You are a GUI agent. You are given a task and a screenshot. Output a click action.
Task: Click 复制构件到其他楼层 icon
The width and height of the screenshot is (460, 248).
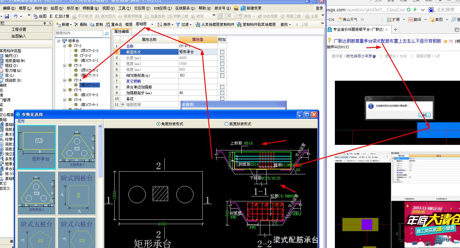pos(240,24)
